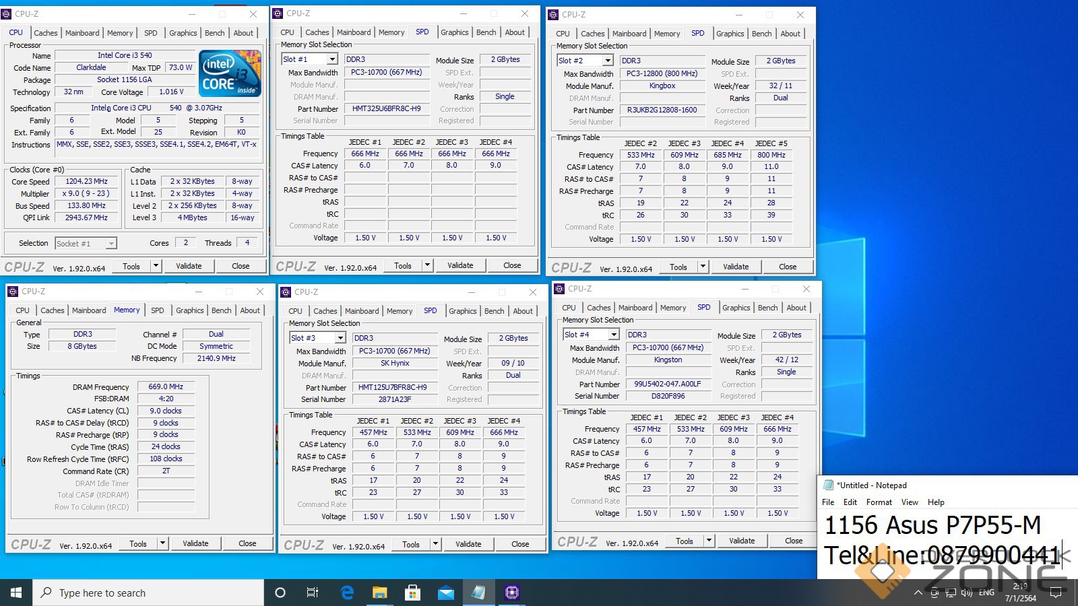The width and height of the screenshot is (1078, 606).
Task: Open Task View from the taskbar
Action: [x=313, y=593]
